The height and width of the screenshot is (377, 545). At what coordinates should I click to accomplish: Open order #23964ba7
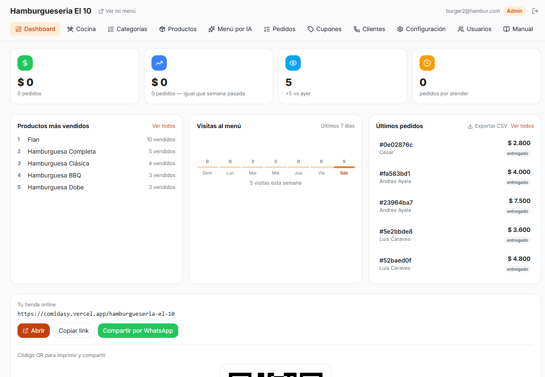click(x=455, y=206)
